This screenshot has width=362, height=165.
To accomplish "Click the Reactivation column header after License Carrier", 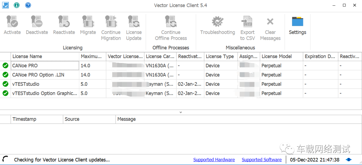I will tap(190, 56).
